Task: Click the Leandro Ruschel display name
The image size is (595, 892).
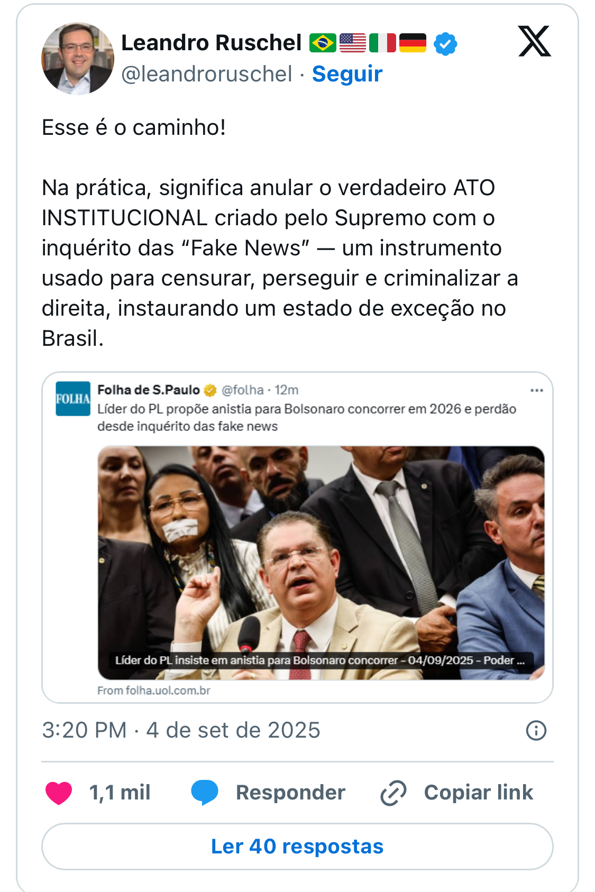Action: pyautogui.click(x=211, y=43)
